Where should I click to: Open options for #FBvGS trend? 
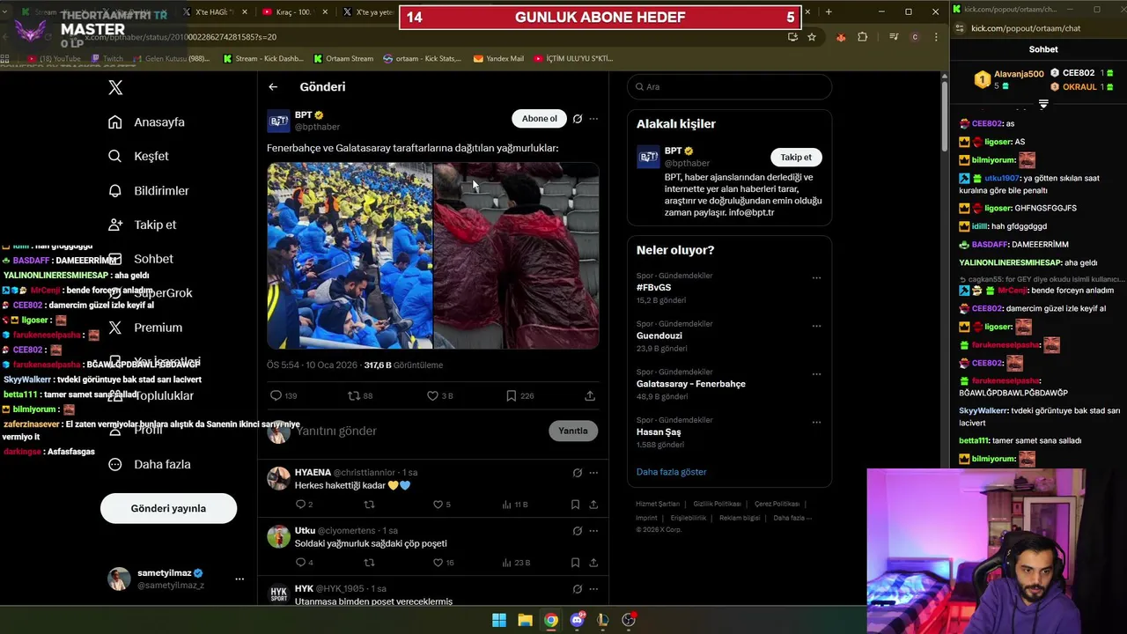coord(816,277)
